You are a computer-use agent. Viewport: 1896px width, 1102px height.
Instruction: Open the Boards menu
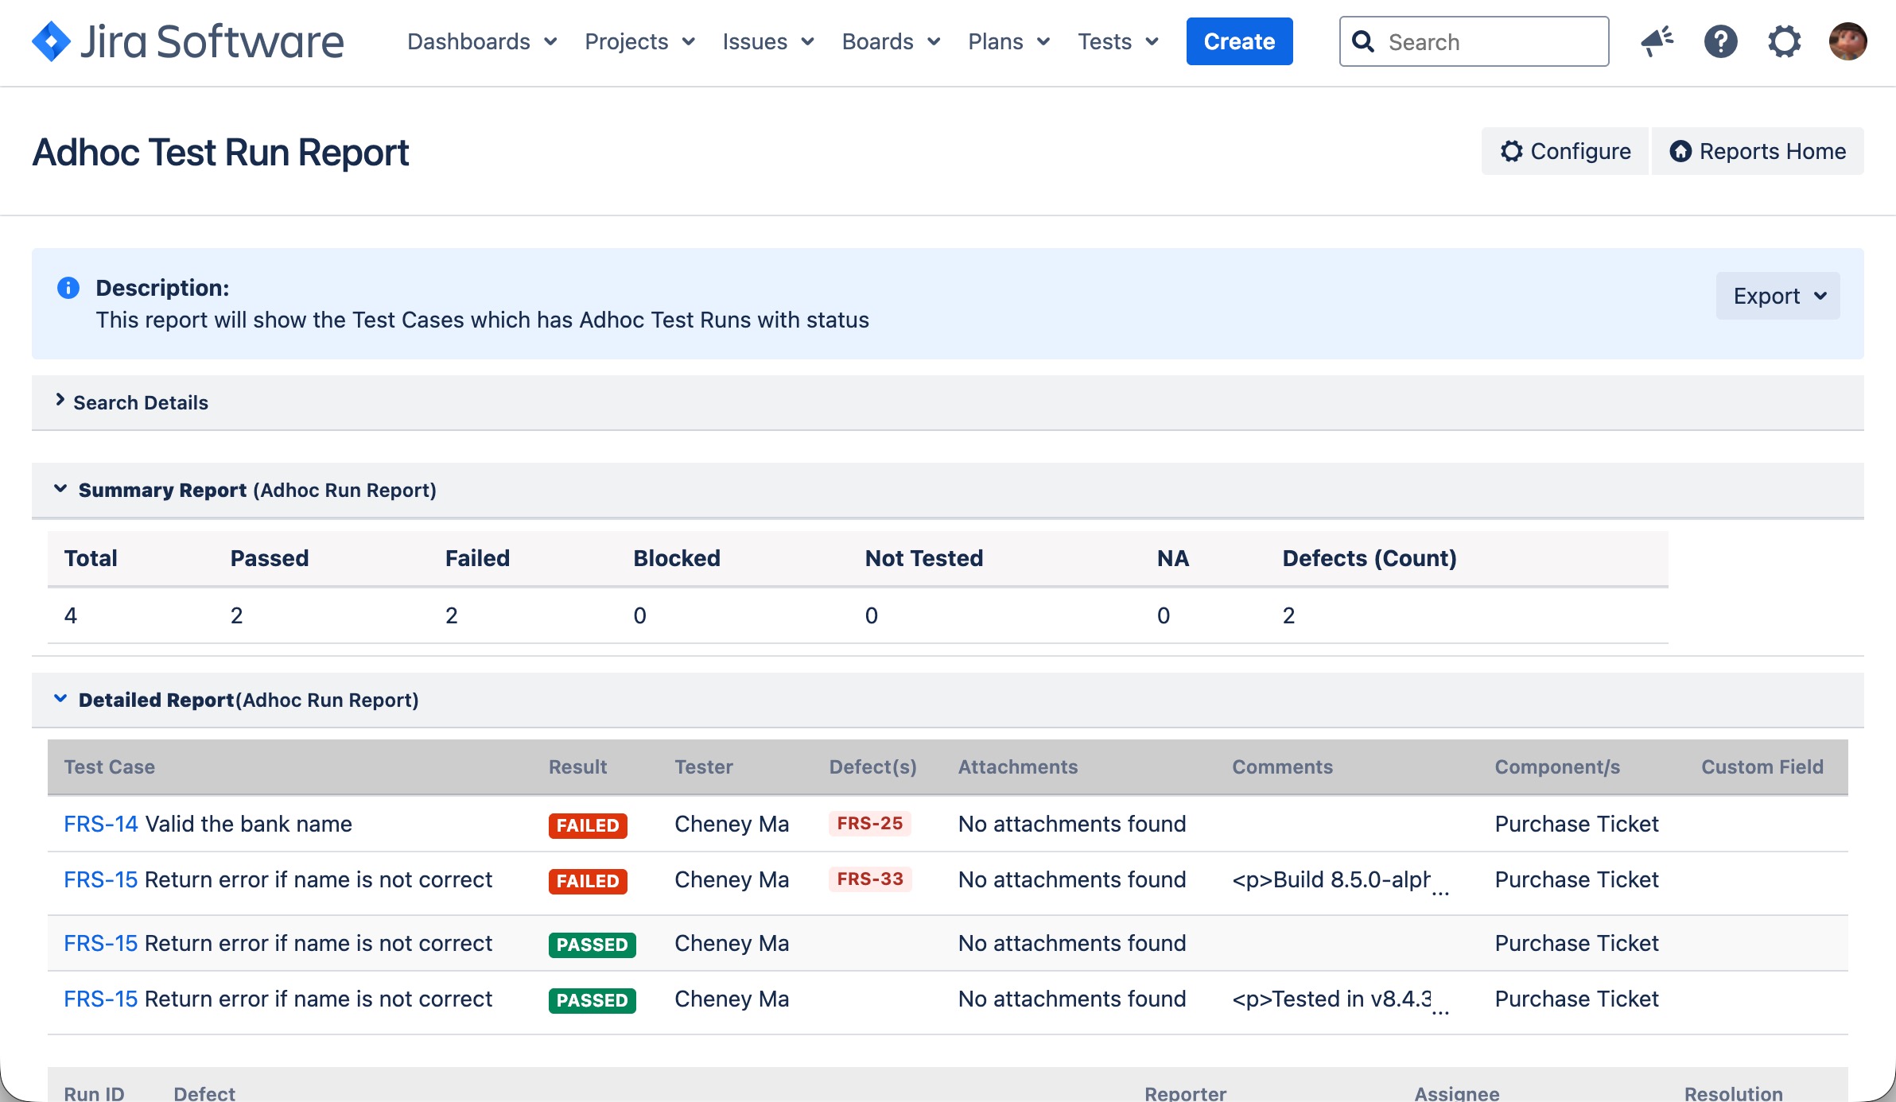891,41
